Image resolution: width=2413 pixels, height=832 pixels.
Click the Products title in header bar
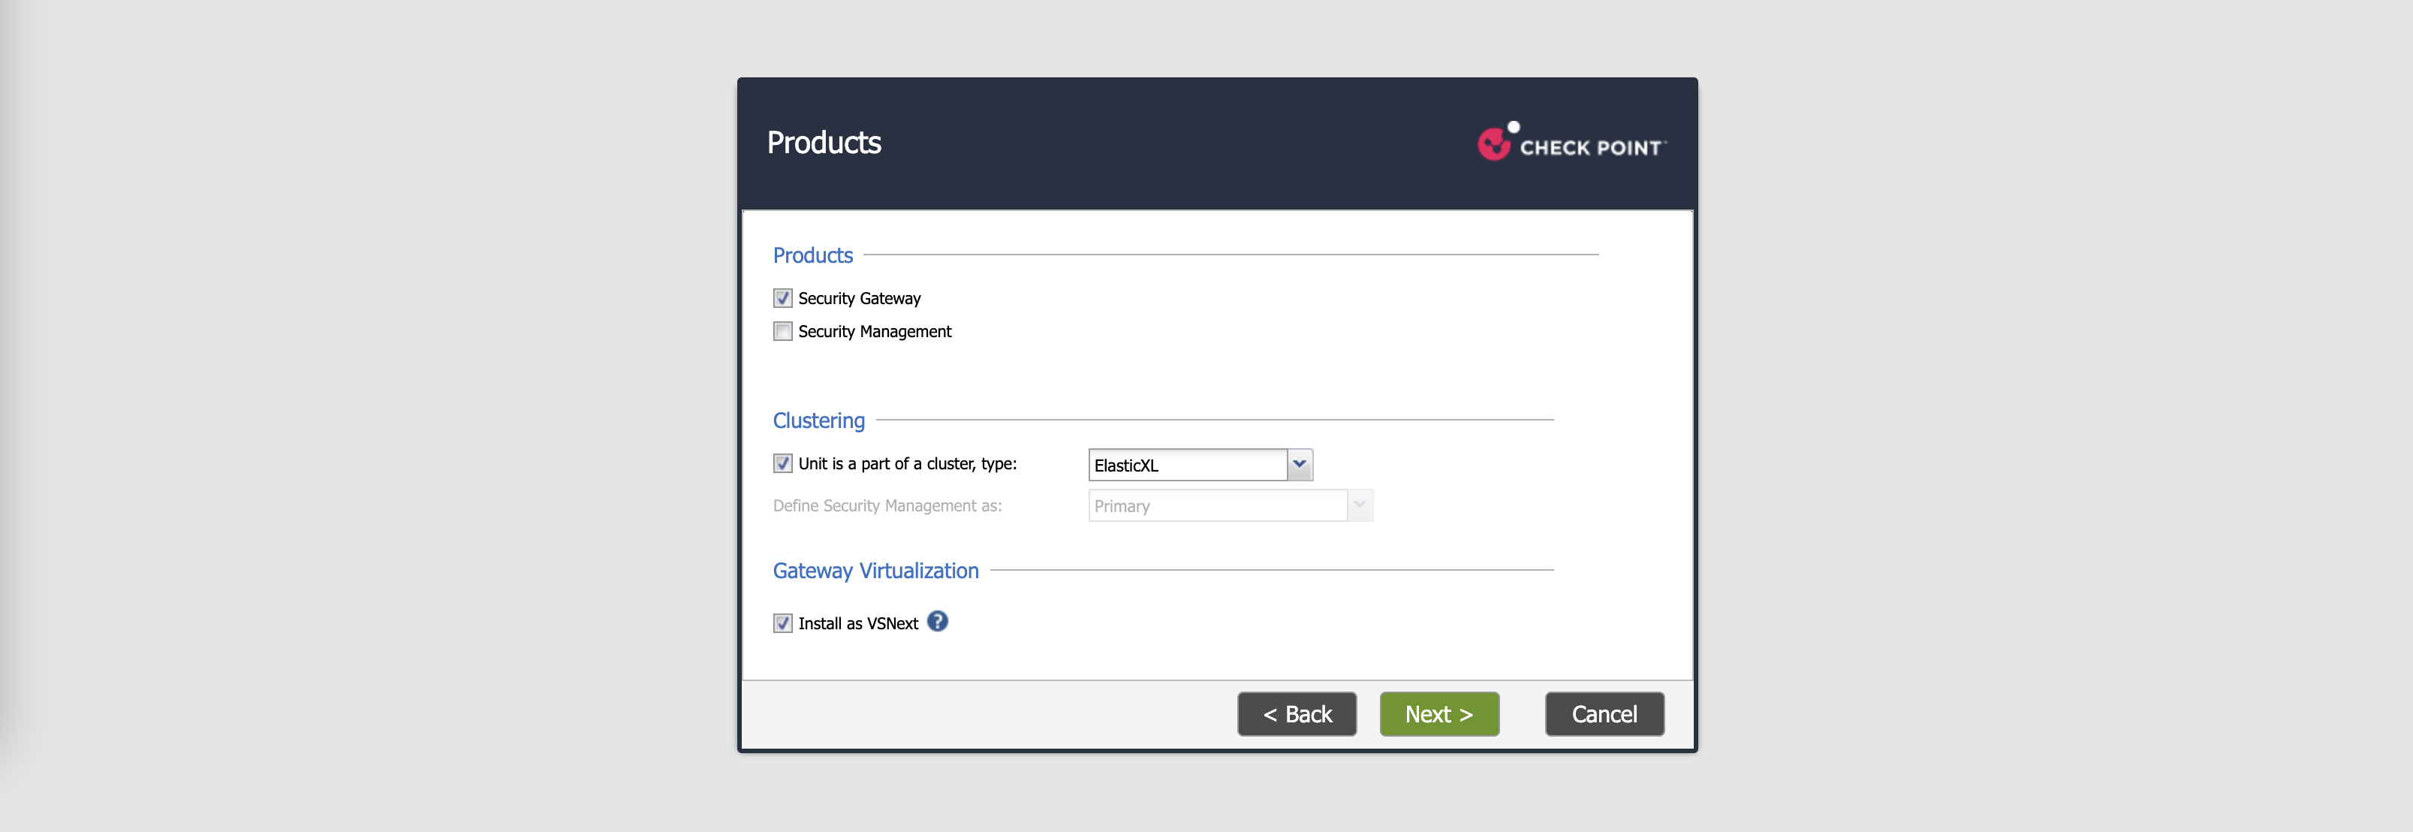[x=824, y=143]
